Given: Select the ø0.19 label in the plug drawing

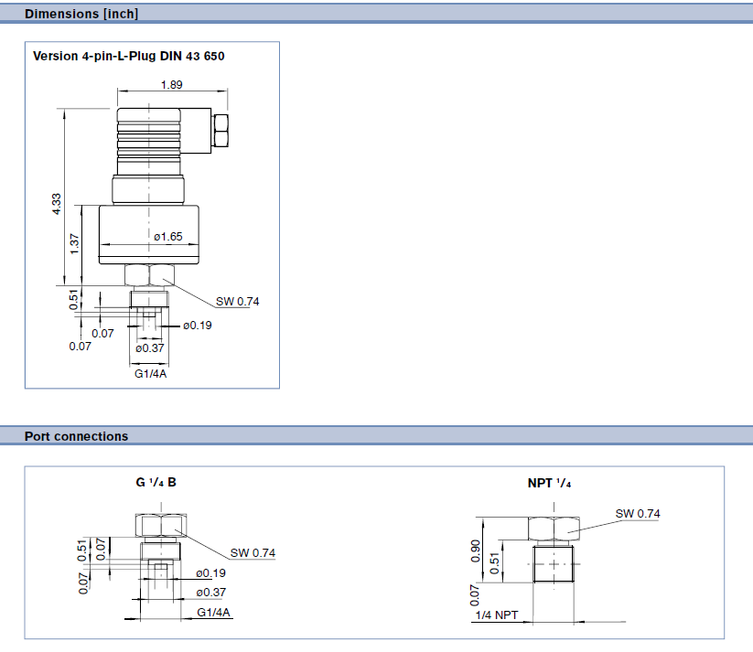Looking at the screenshot, I should point(198,326).
